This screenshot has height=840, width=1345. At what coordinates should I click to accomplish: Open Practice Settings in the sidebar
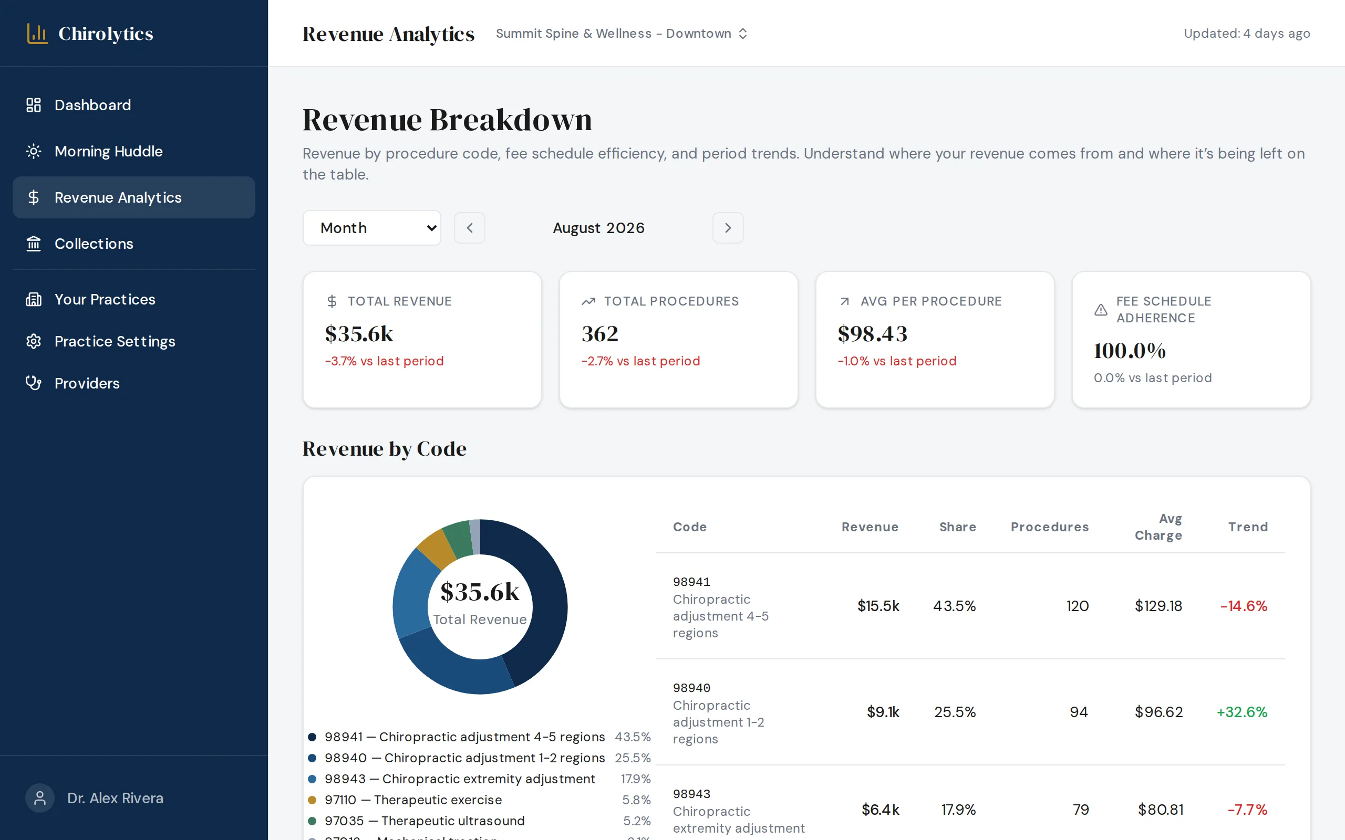134,341
